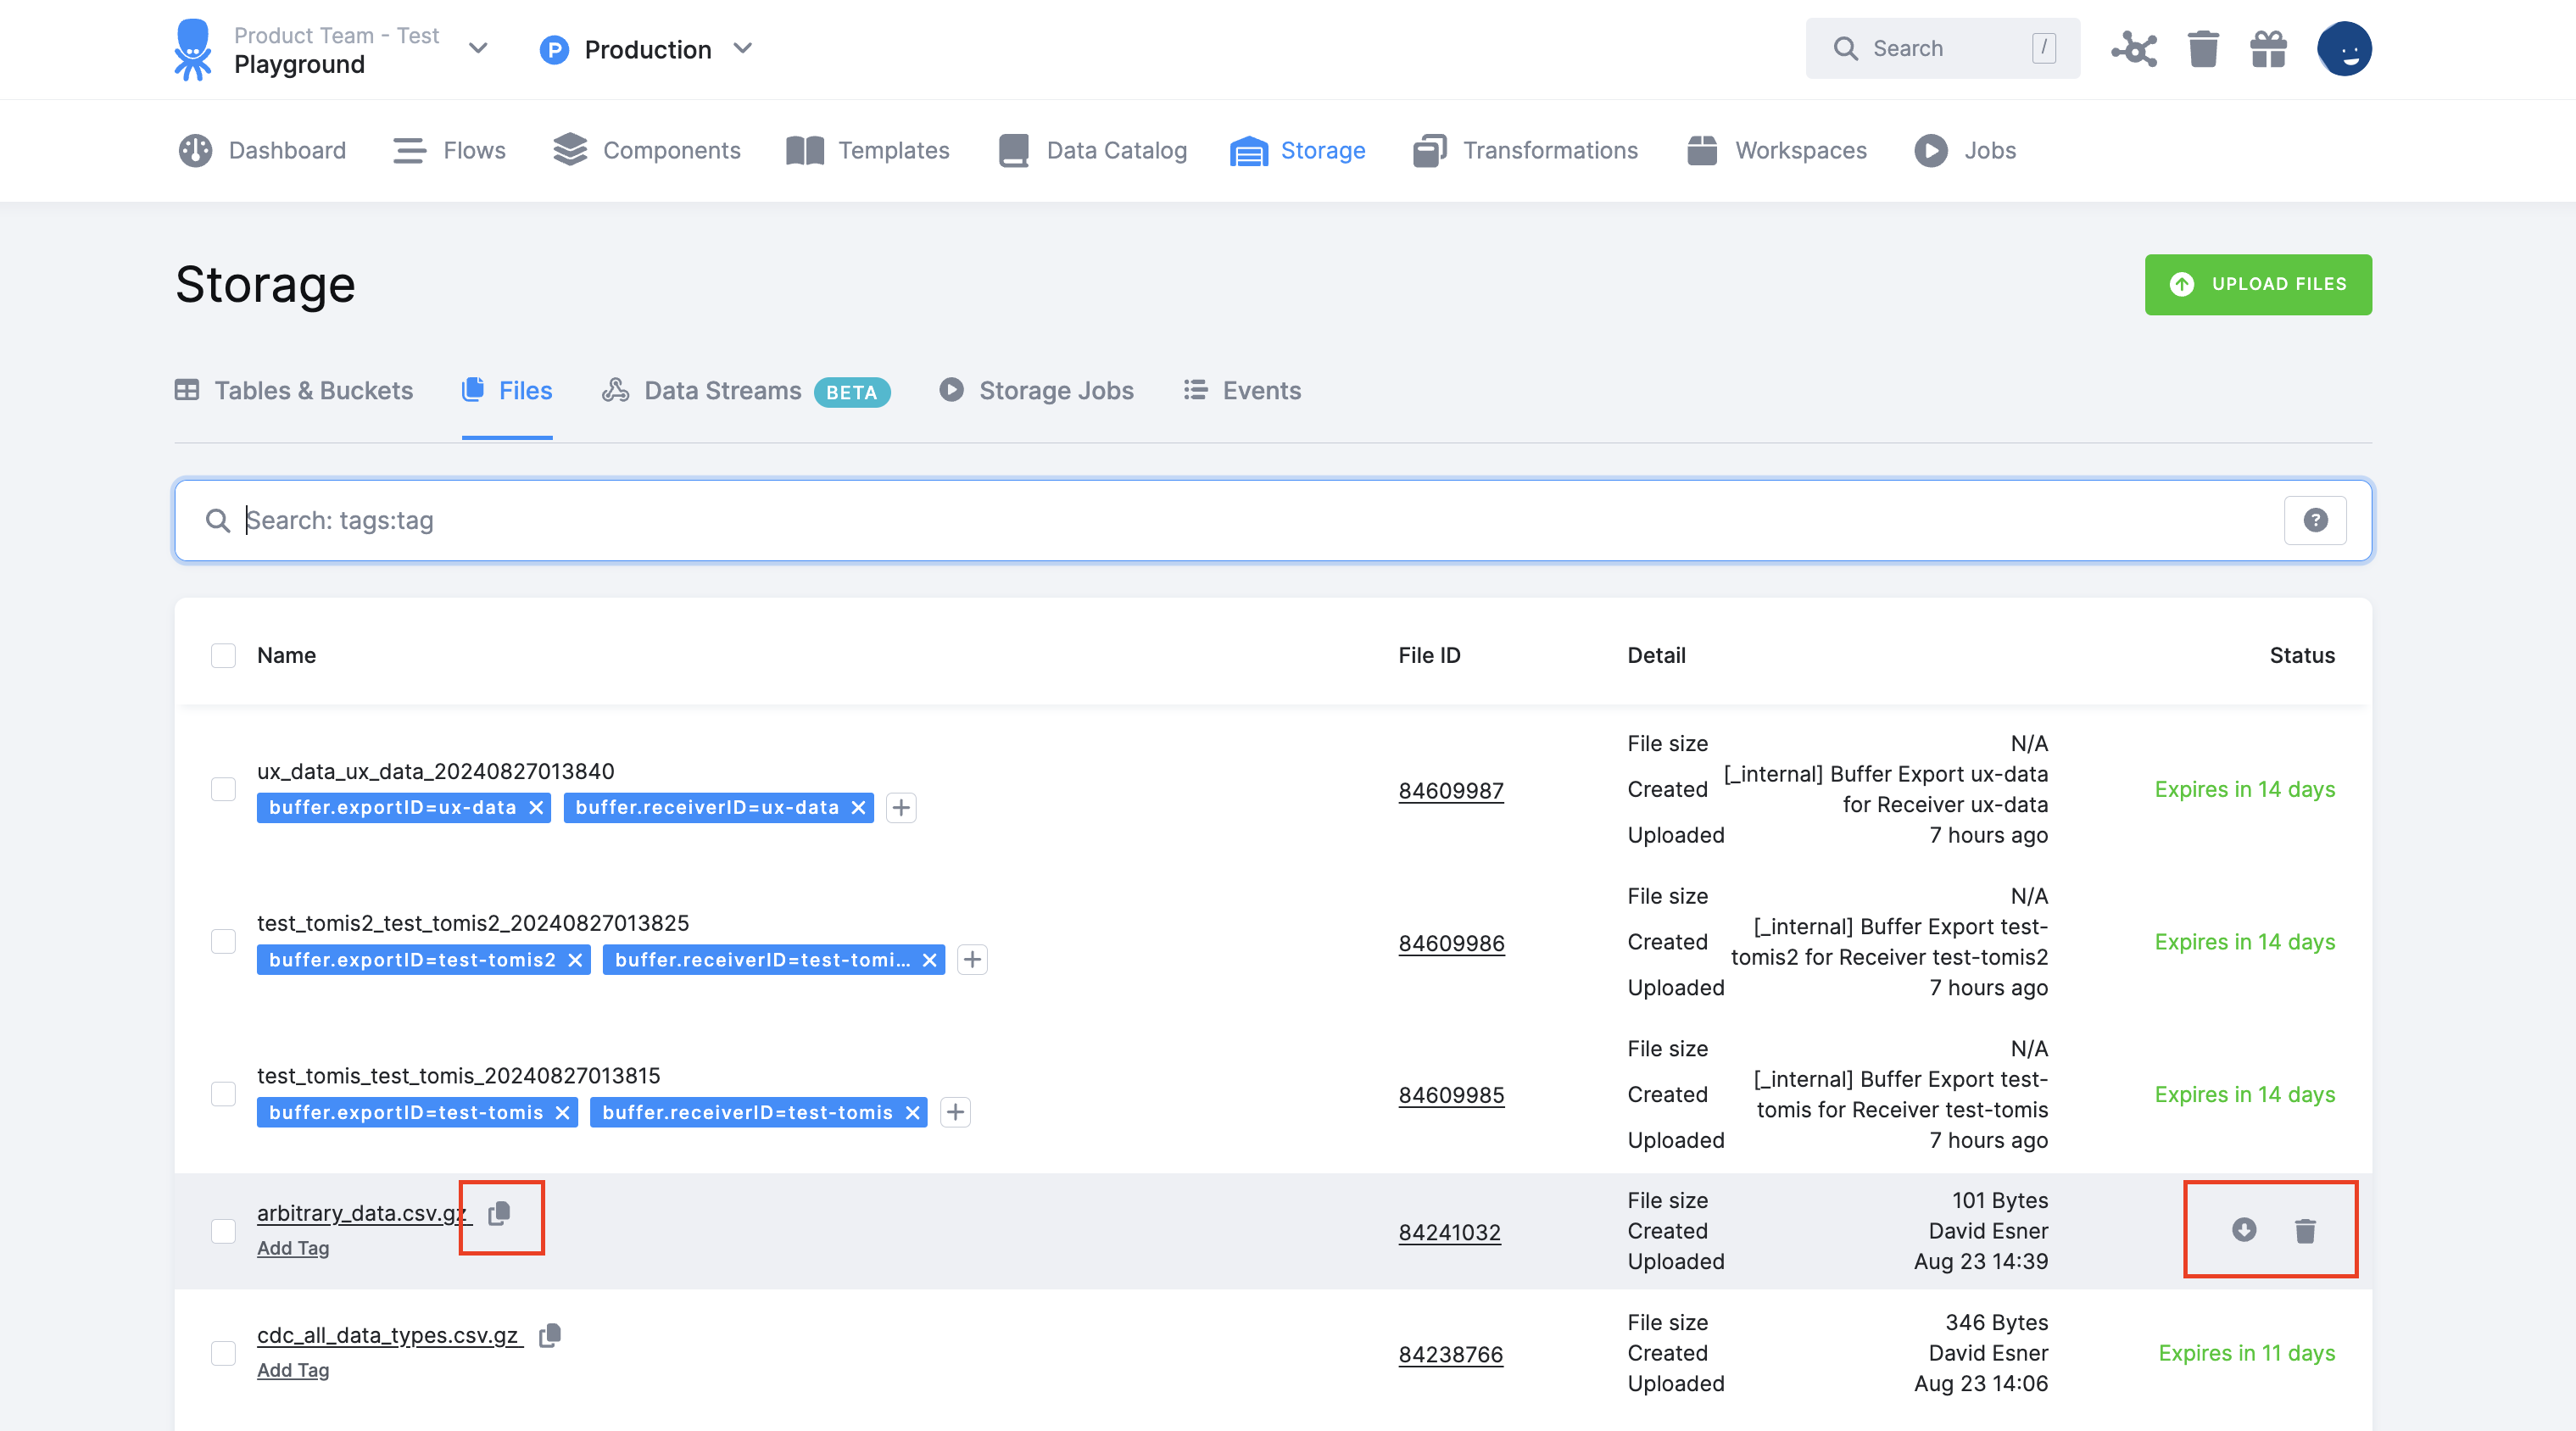Check the cdc_all_data_types.csv.gz row checkbox
Screen dimensions: 2576x1431
coord(223,1353)
